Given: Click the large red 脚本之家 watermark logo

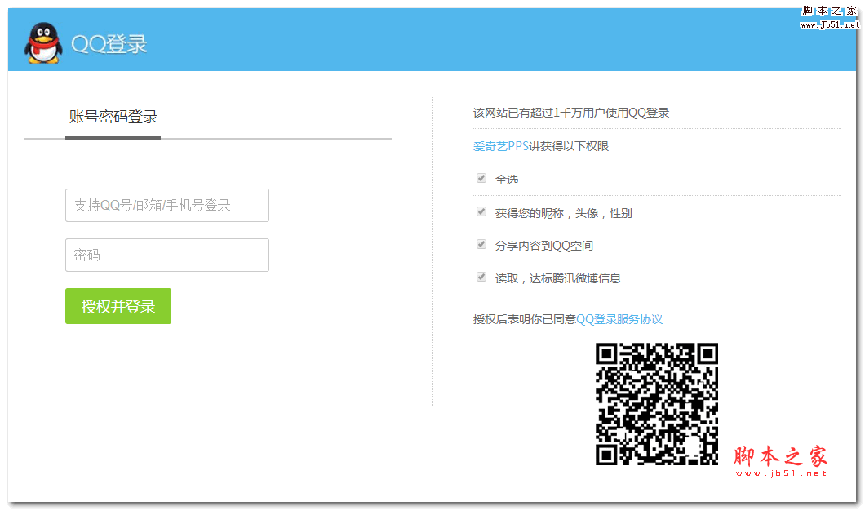Looking at the screenshot, I should tap(780, 455).
